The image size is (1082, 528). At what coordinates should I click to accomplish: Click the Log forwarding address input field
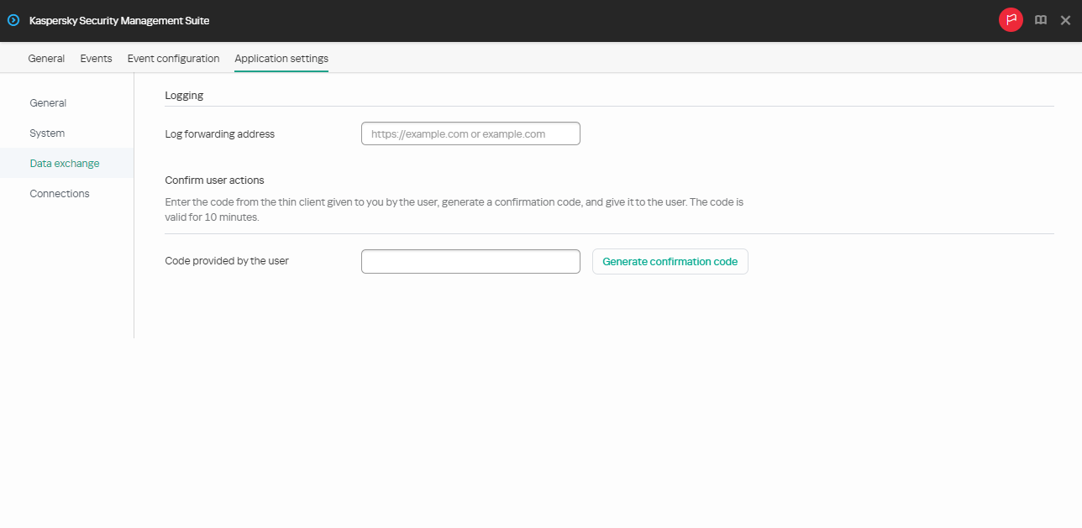470,133
